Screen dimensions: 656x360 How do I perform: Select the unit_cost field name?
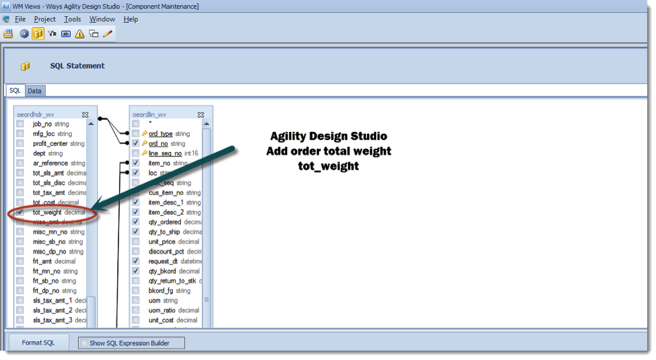161,320
